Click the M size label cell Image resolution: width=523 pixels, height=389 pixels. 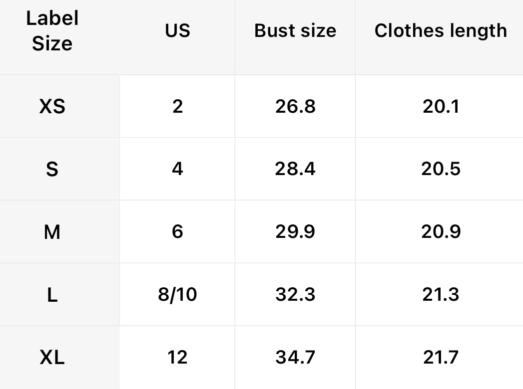point(52,232)
